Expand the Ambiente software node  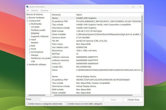(27, 64)
